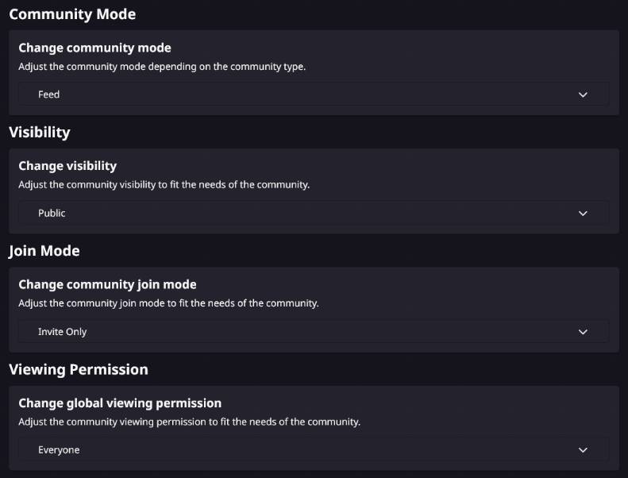Click the "Change community mode" title

coord(94,48)
